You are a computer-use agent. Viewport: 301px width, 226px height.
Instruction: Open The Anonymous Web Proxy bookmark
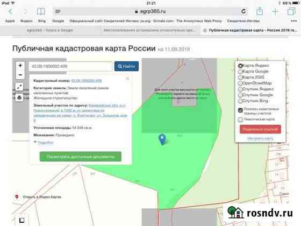point(199,21)
